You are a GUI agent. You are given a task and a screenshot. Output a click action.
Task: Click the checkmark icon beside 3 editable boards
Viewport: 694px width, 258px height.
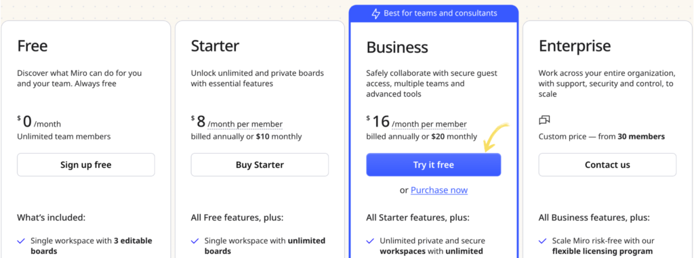[21, 241]
